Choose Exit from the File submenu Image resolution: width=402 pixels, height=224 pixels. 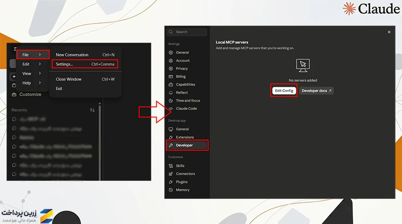pyautogui.click(x=85, y=88)
